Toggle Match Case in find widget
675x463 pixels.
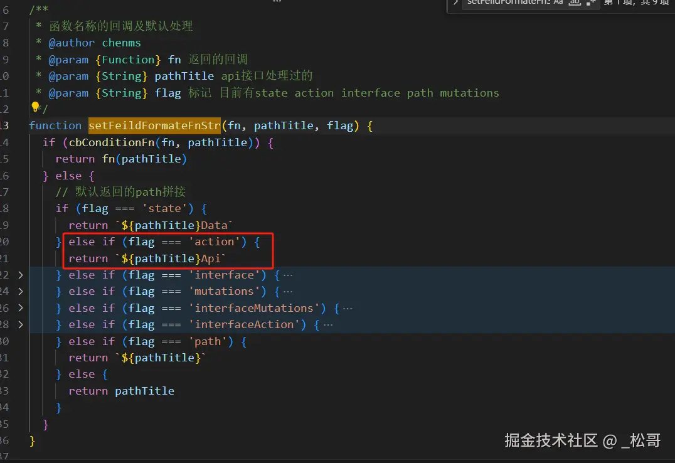click(558, 3)
